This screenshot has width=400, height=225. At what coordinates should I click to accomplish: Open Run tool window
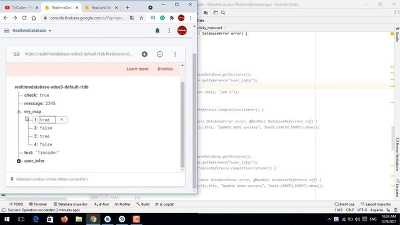tap(101, 204)
